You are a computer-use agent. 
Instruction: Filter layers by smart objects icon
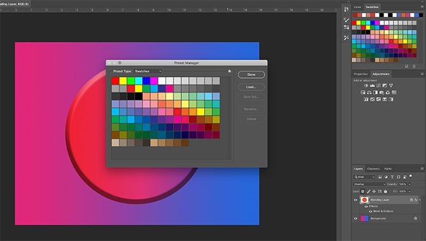[404, 177]
